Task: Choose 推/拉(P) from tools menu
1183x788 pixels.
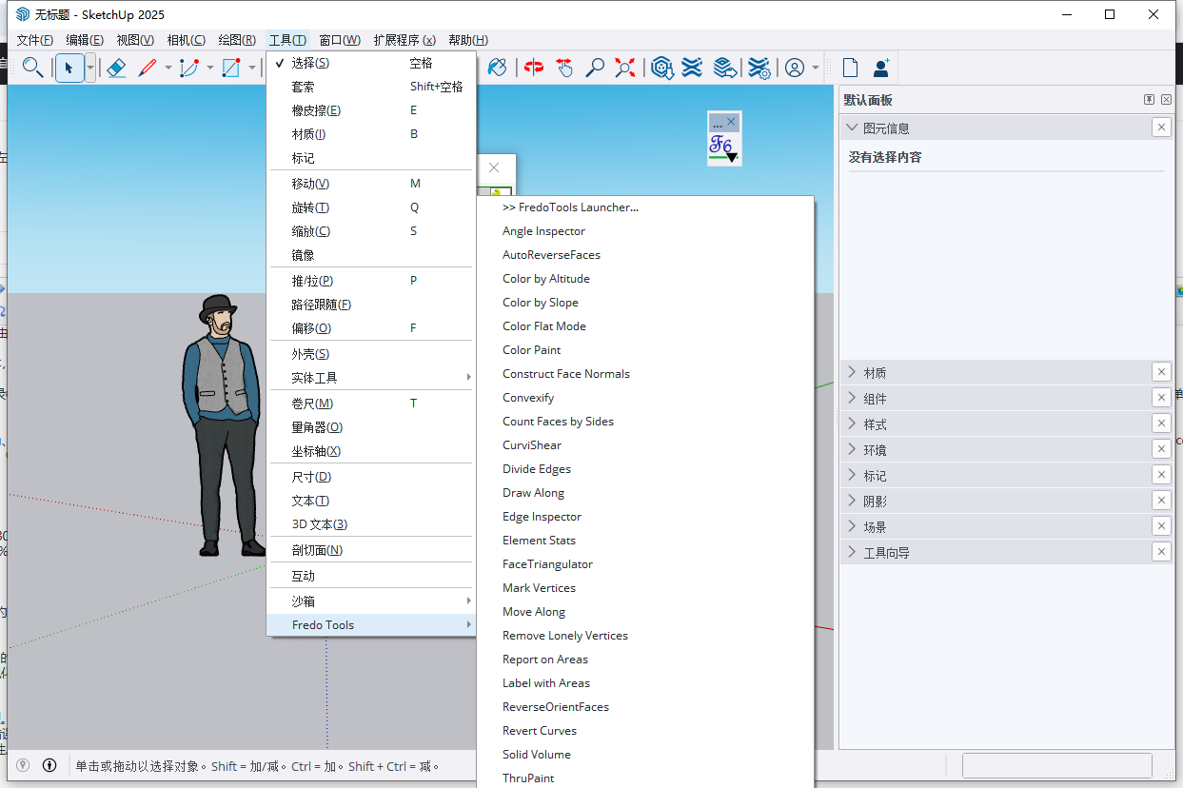Action: click(371, 281)
